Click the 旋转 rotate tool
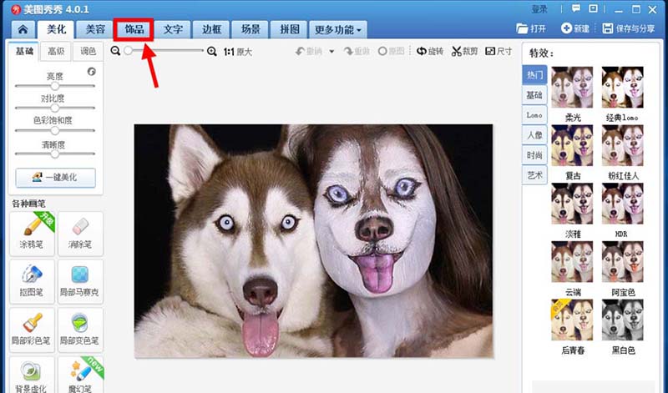 pyautogui.click(x=430, y=52)
